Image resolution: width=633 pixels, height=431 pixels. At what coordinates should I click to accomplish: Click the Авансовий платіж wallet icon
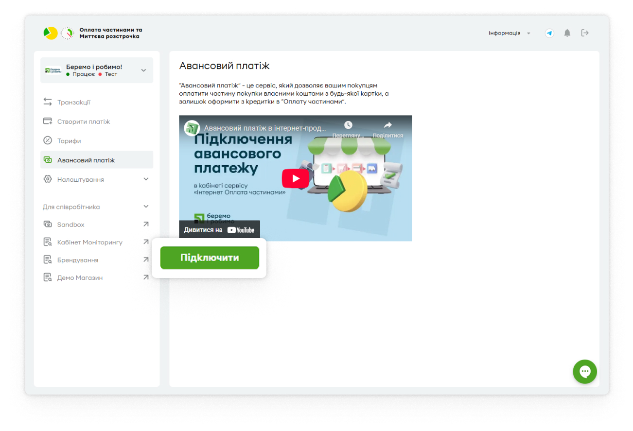47,159
